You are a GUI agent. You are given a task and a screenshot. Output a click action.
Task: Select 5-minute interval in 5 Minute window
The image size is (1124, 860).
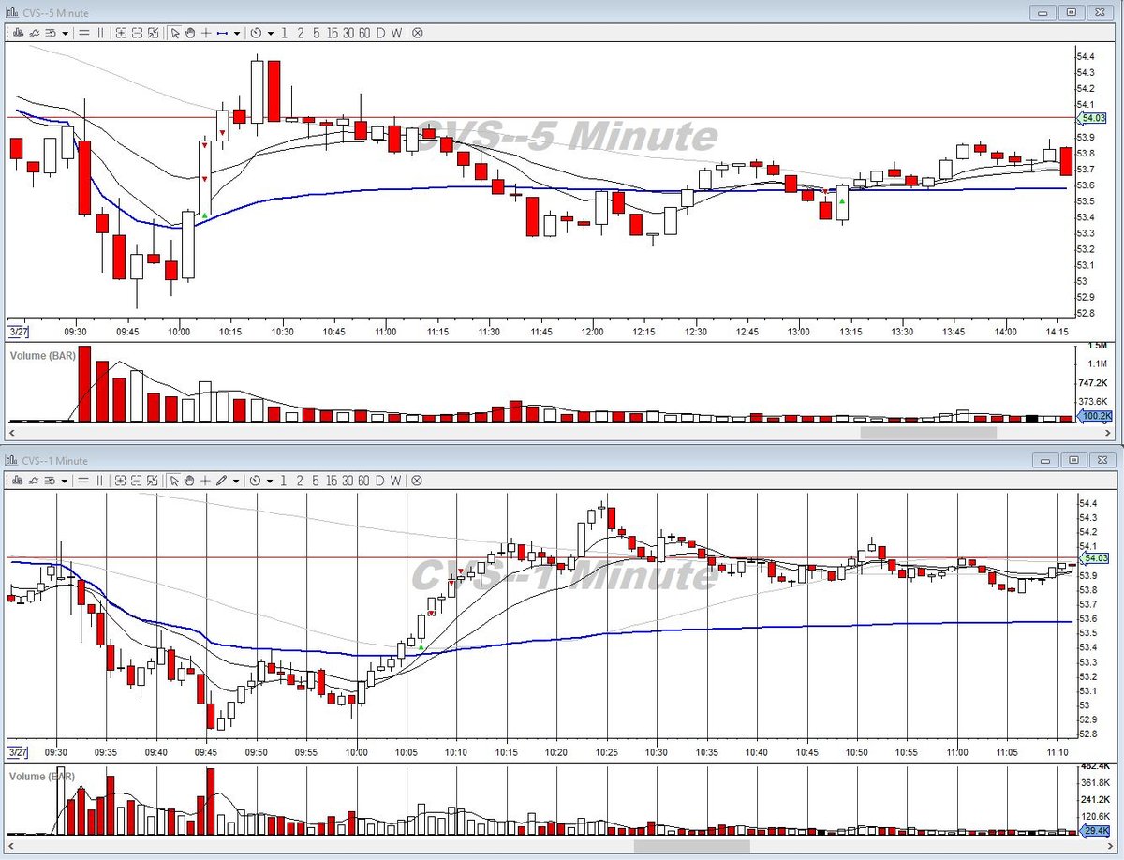(316, 33)
